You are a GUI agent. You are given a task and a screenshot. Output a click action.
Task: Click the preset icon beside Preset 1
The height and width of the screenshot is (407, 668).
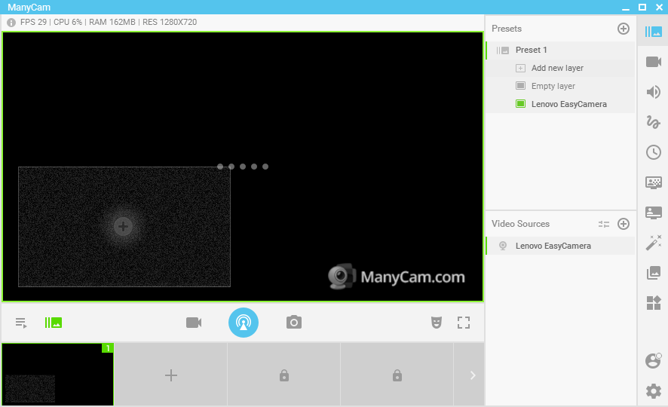pyautogui.click(x=503, y=50)
